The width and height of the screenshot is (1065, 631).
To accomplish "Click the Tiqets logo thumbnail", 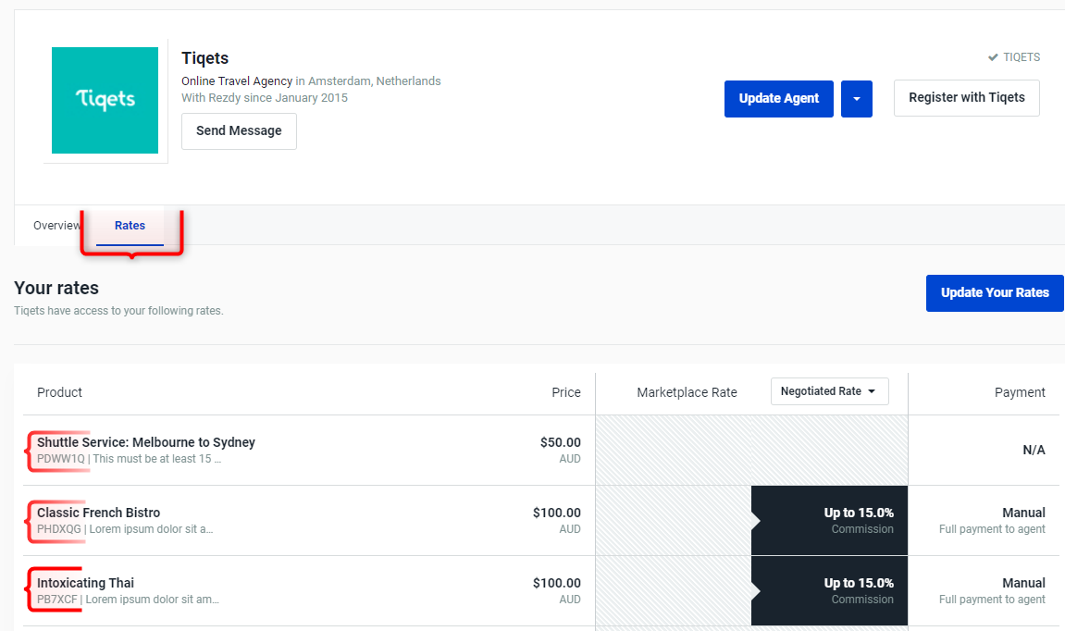I will (105, 100).
